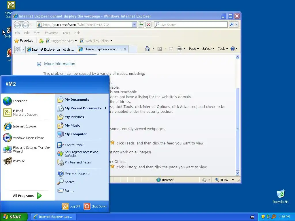Open the Page command menu

click(194, 49)
